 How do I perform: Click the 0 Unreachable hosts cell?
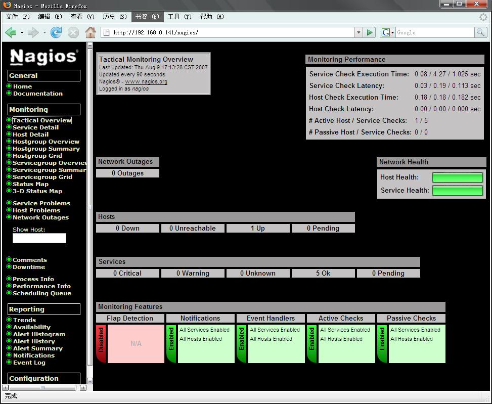(x=193, y=228)
